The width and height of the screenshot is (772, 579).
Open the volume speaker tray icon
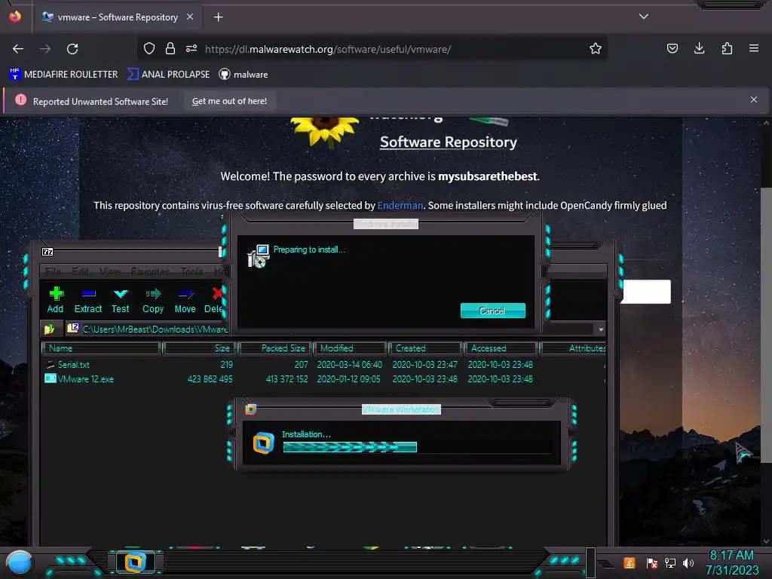click(688, 562)
